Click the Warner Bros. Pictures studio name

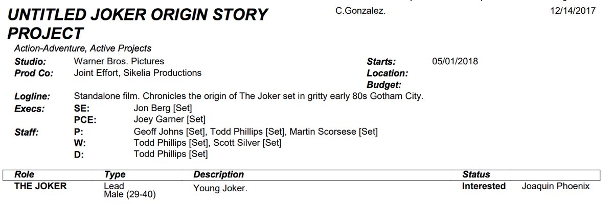click(x=119, y=62)
